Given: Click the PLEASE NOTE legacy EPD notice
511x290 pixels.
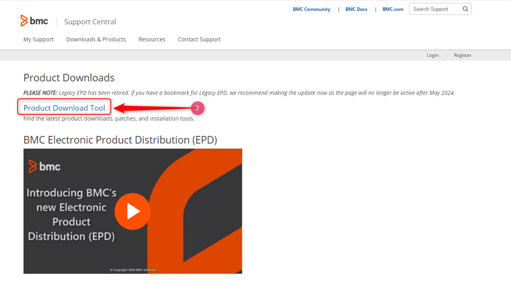Looking at the screenshot, I should [239, 93].
